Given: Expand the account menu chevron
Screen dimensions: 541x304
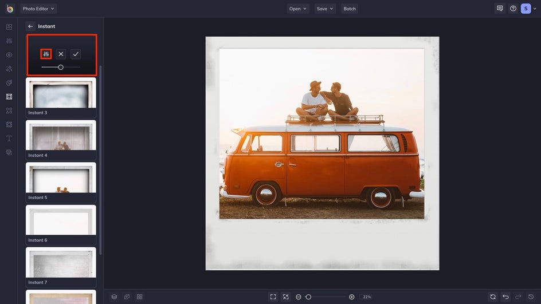Looking at the screenshot, I should (x=535, y=9).
